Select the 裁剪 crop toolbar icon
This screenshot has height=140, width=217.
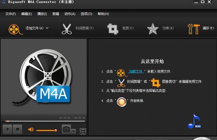(113, 29)
